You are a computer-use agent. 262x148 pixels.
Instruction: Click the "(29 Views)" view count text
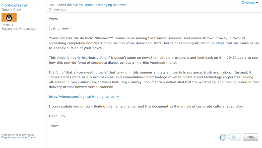point(28,134)
